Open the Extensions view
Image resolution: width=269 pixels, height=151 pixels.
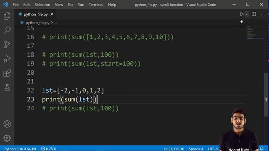[7, 73]
